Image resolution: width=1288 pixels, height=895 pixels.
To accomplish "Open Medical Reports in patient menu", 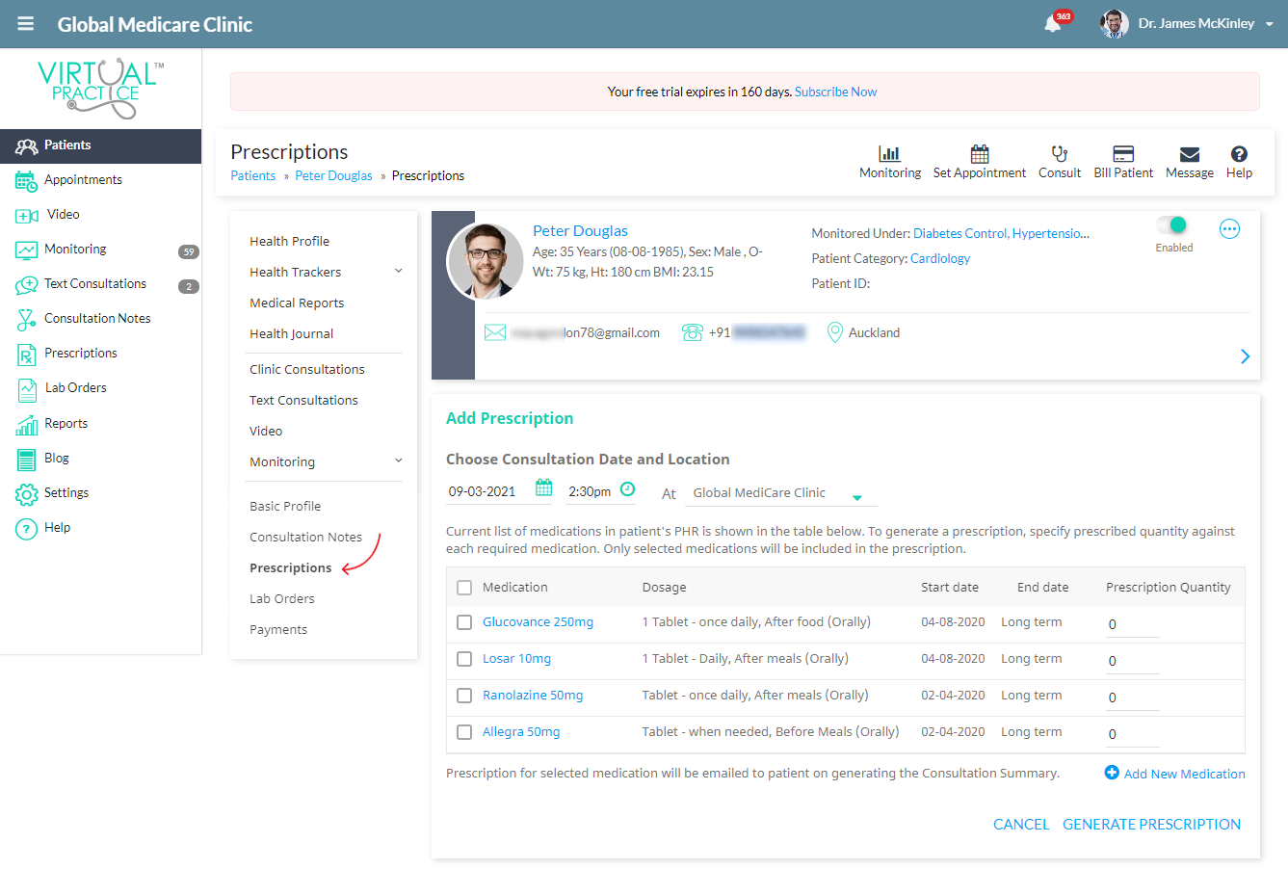I will (297, 303).
